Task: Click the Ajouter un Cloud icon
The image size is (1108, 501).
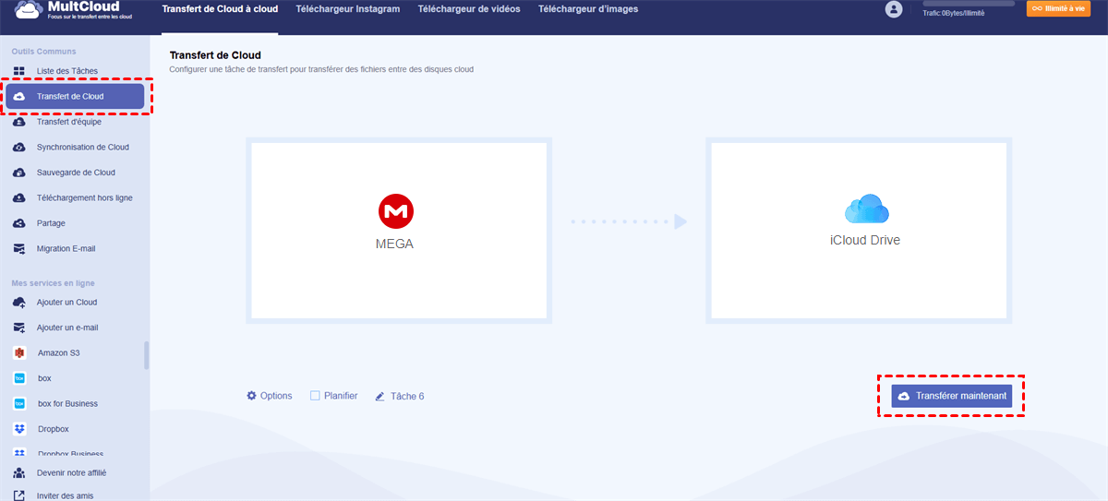Action: (18, 302)
